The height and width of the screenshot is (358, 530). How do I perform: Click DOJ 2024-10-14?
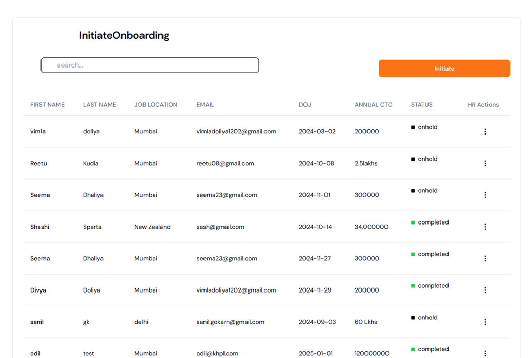[315, 227]
